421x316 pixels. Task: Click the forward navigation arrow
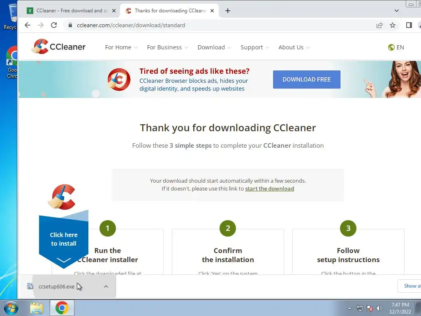[41, 25]
